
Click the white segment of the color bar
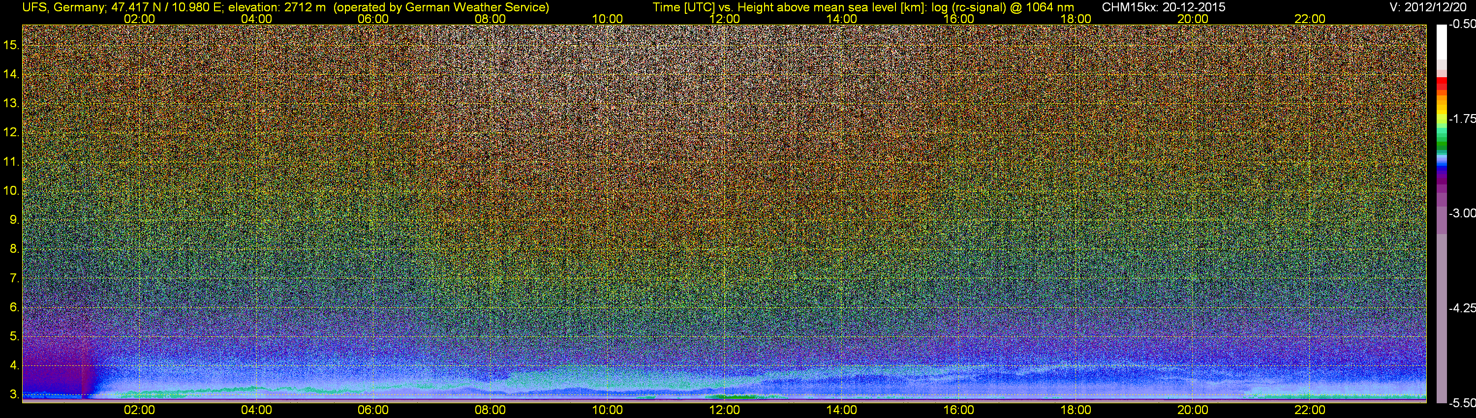click(1441, 43)
